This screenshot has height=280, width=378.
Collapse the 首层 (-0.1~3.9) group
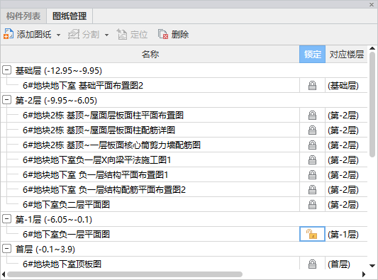(x=7, y=248)
